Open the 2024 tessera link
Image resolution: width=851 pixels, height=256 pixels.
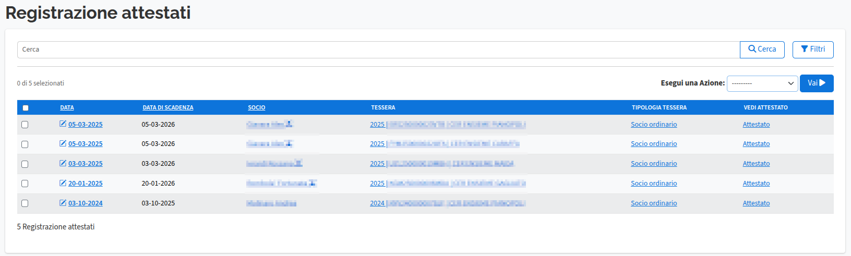448,203
